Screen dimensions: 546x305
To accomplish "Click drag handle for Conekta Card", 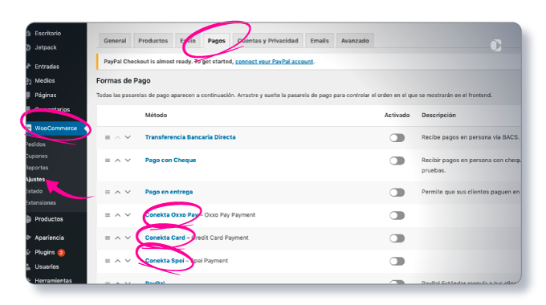I will pos(108,238).
